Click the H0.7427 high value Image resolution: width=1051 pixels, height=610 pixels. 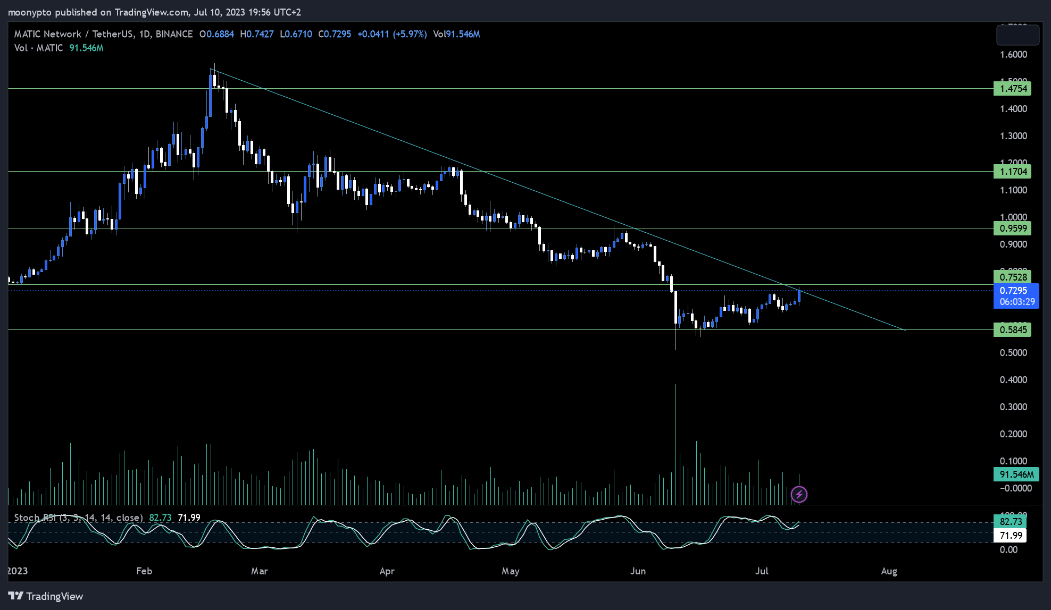257,34
